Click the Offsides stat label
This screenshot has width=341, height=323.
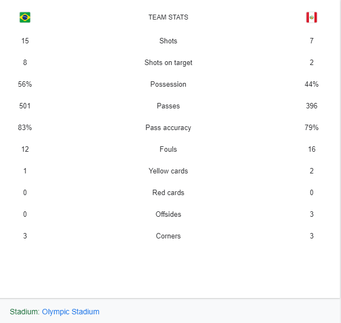168,215
